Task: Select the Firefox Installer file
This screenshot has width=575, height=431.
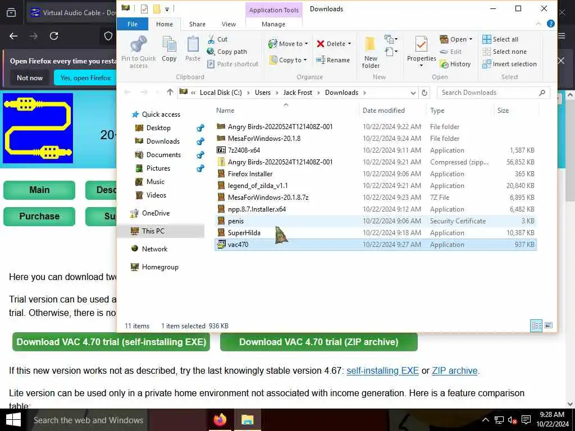Action: pyautogui.click(x=376, y=174)
